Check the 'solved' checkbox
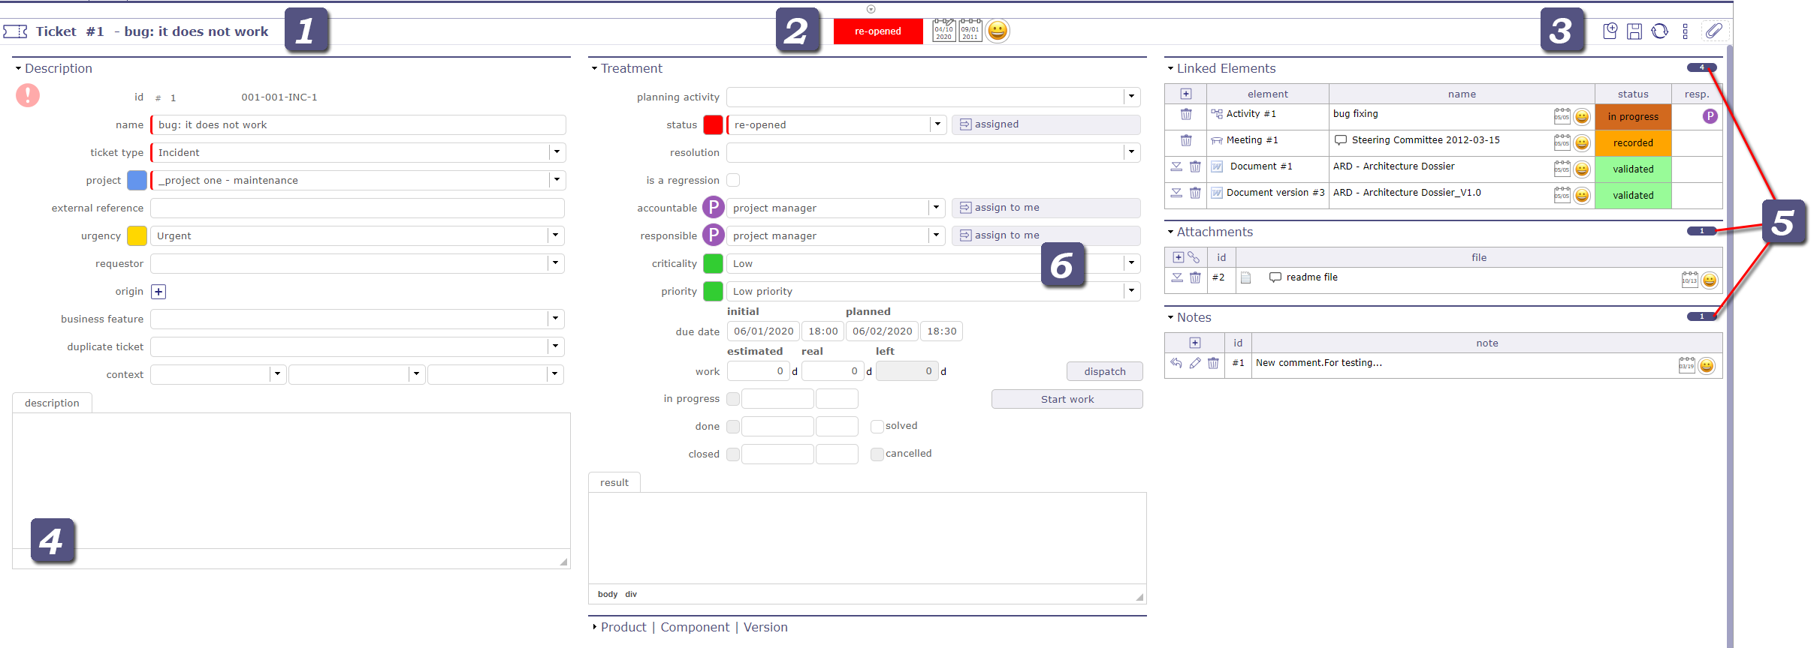This screenshot has width=1817, height=648. point(877,426)
